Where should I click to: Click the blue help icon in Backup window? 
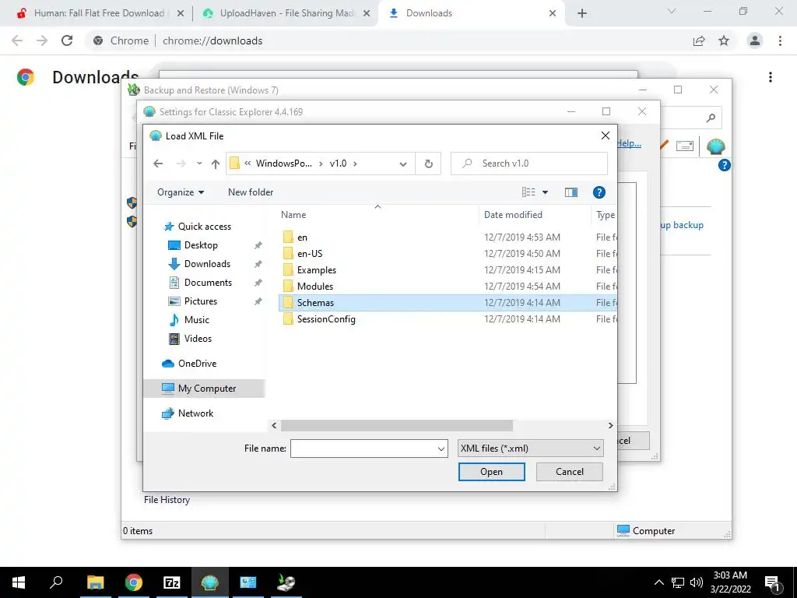[x=724, y=165]
